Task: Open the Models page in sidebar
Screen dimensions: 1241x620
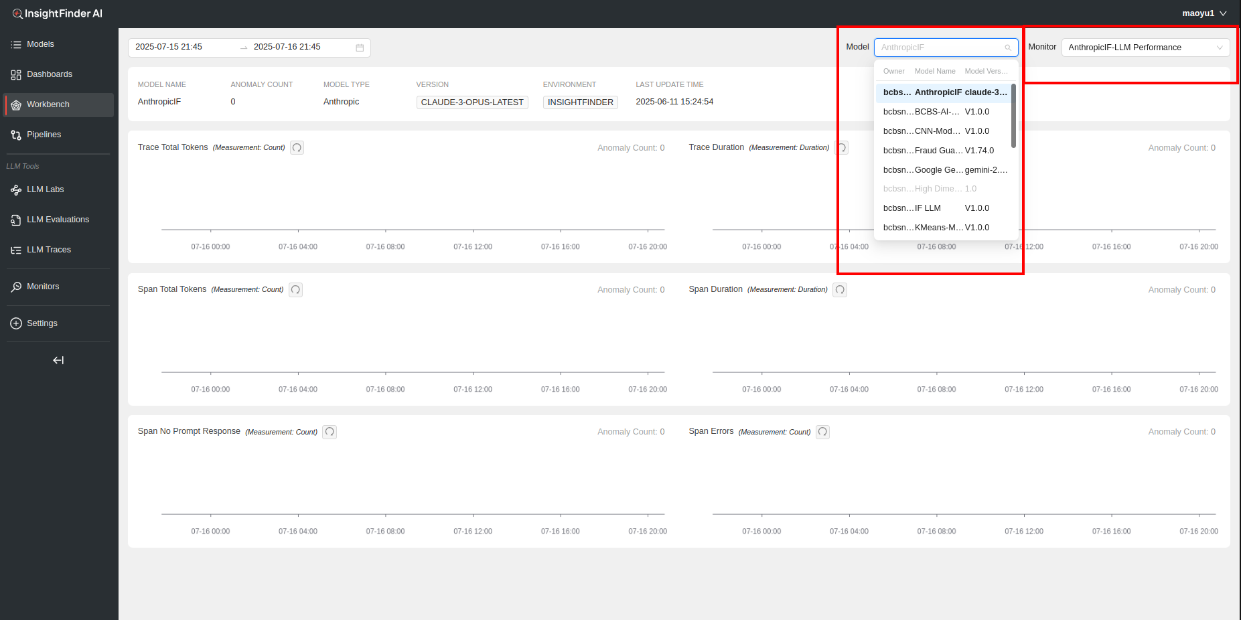Action: (40, 44)
